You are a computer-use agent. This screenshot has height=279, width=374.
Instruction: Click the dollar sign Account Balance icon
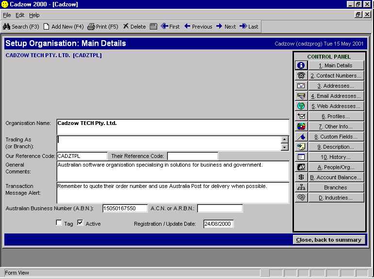[x=301, y=177]
